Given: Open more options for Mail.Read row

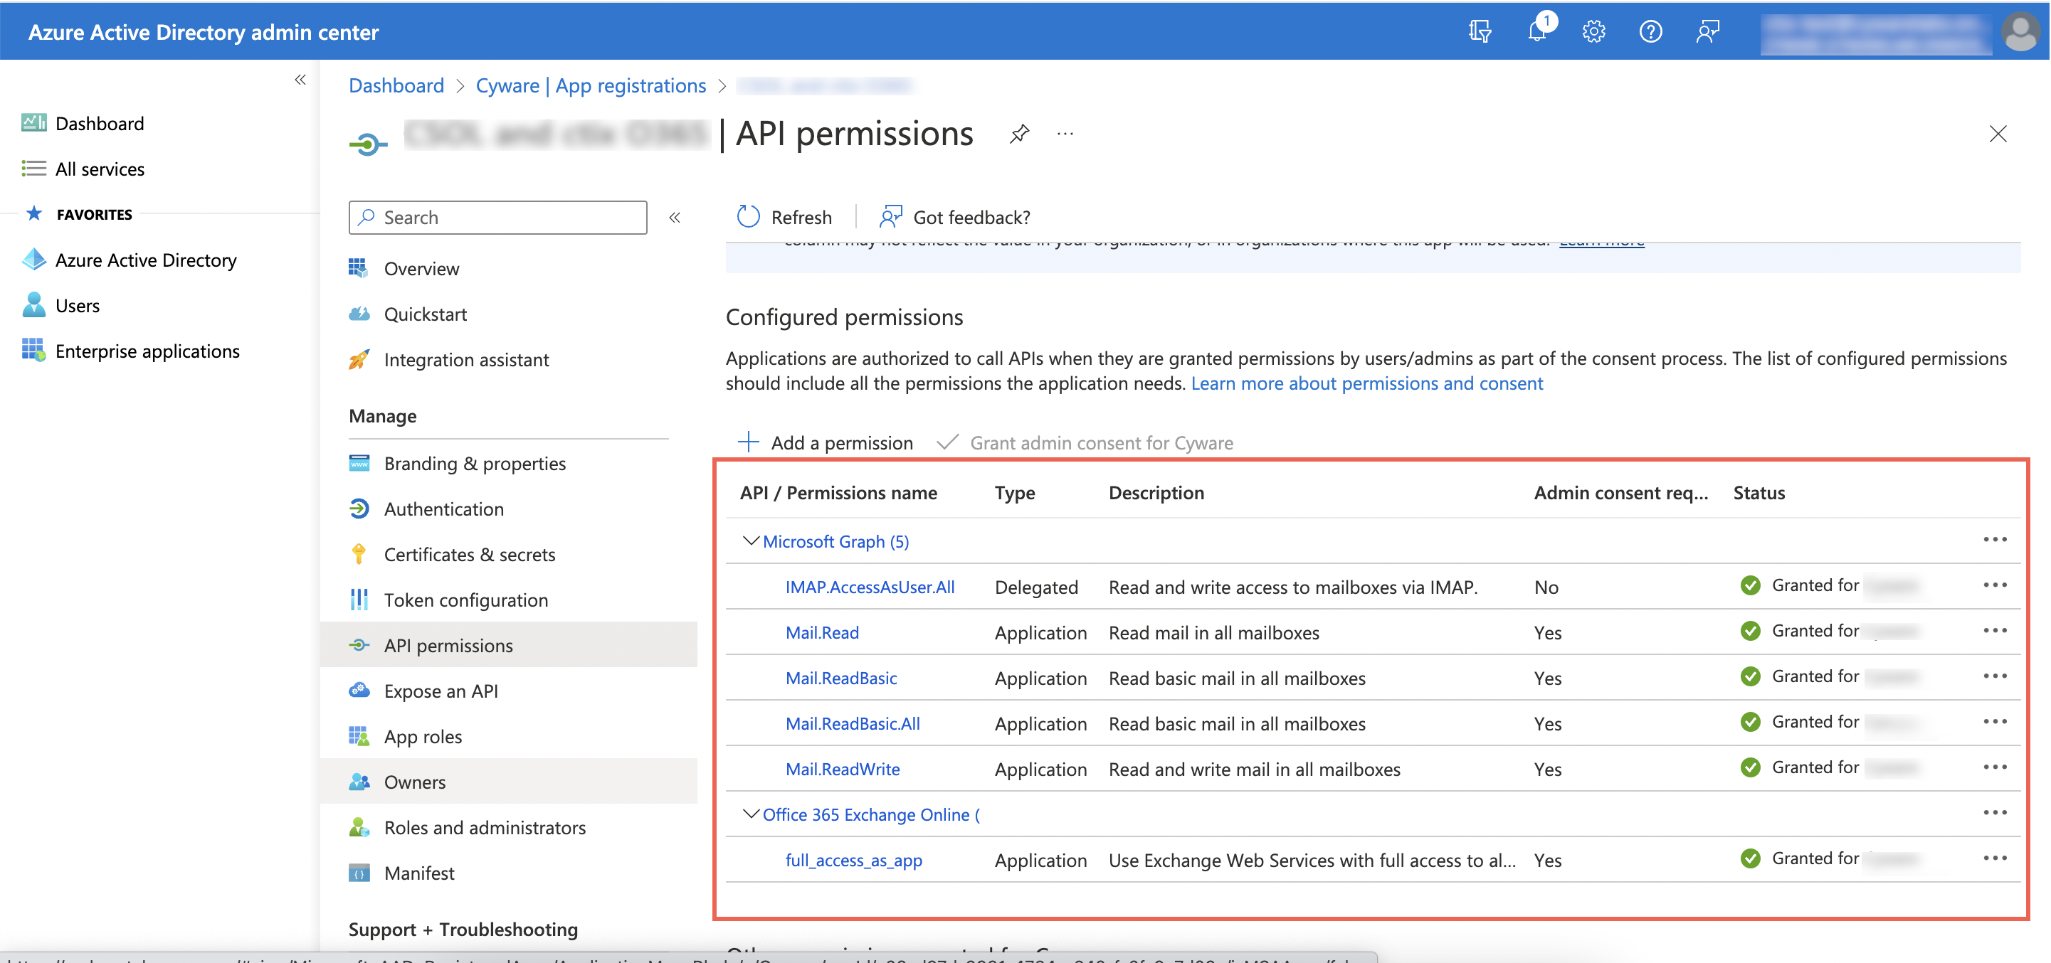Looking at the screenshot, I should (1995, 630).
